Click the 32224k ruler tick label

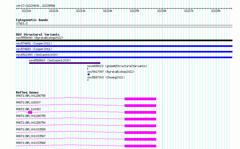(x=108, y=11)
